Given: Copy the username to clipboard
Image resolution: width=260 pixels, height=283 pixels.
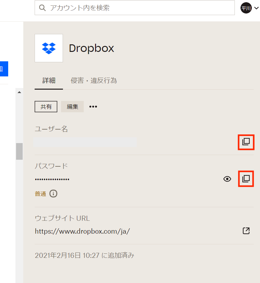Looking at the screenshot, I should pos(246,142).
